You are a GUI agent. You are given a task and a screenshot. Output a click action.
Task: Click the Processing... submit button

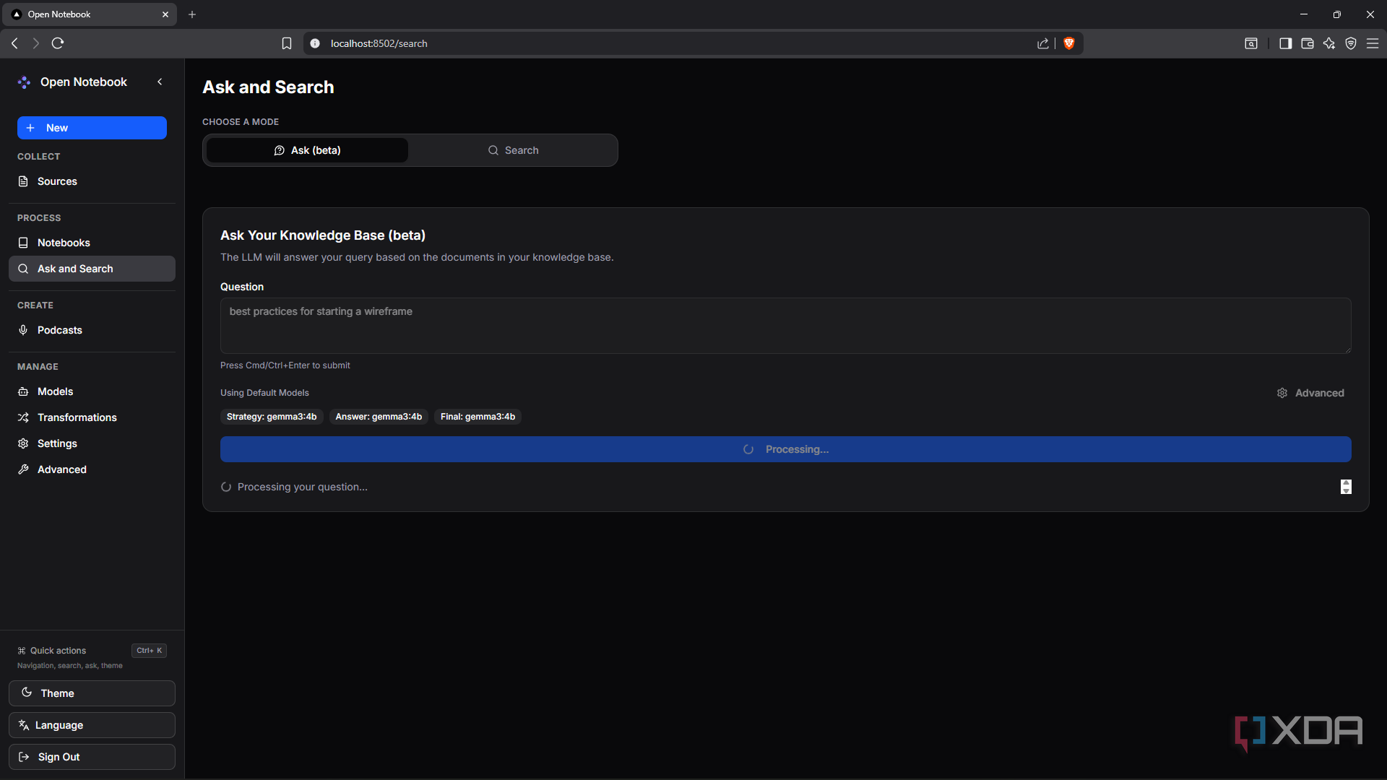[785, 449]
